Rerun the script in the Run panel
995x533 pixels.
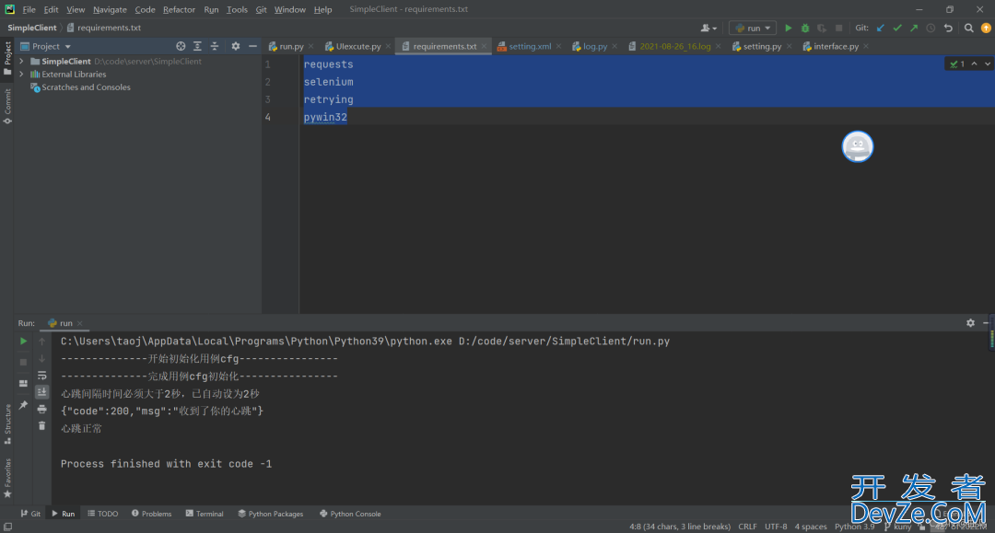pyautogui.click(x=23, y=341)
